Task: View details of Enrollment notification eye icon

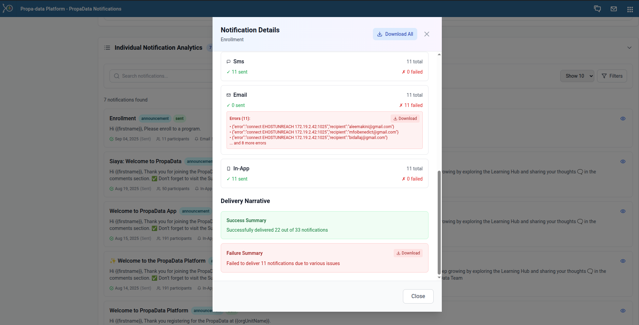Action: click(x=623, y=119)
